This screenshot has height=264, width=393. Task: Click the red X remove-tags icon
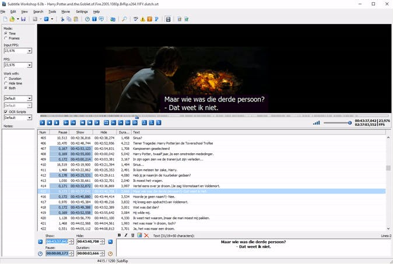pyautogui.click(x=146, y=235)
